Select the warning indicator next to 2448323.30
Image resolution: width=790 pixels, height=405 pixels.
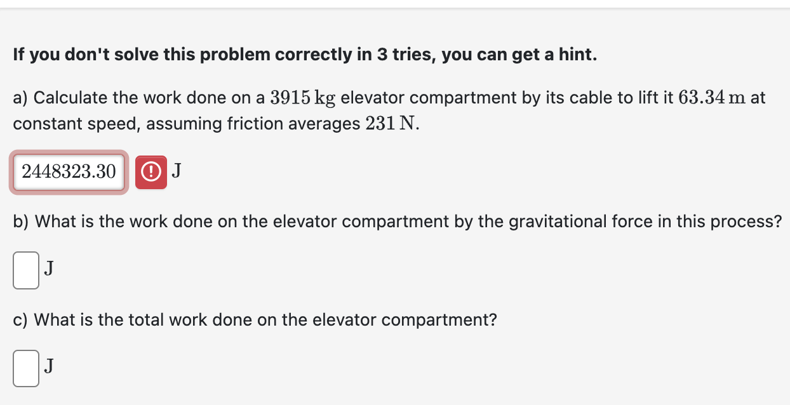coord(151,171)
